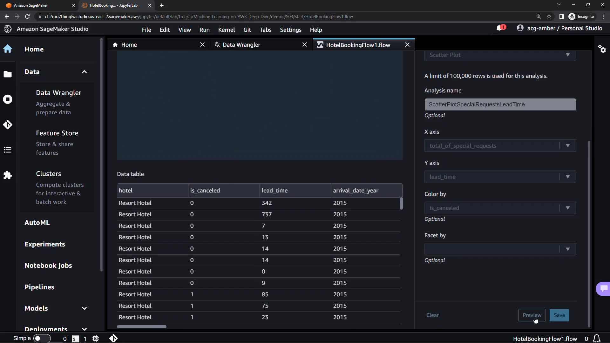Screen dimensions: 610x343
Task: Toggle the Simple interface mode switch
Action: 42,339
